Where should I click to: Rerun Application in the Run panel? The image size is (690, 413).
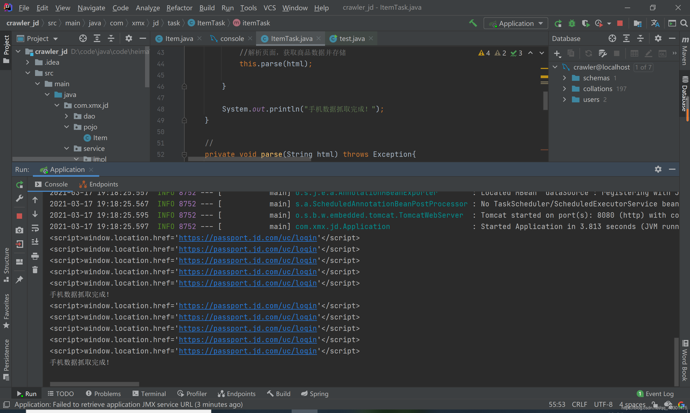click(19, 185)
